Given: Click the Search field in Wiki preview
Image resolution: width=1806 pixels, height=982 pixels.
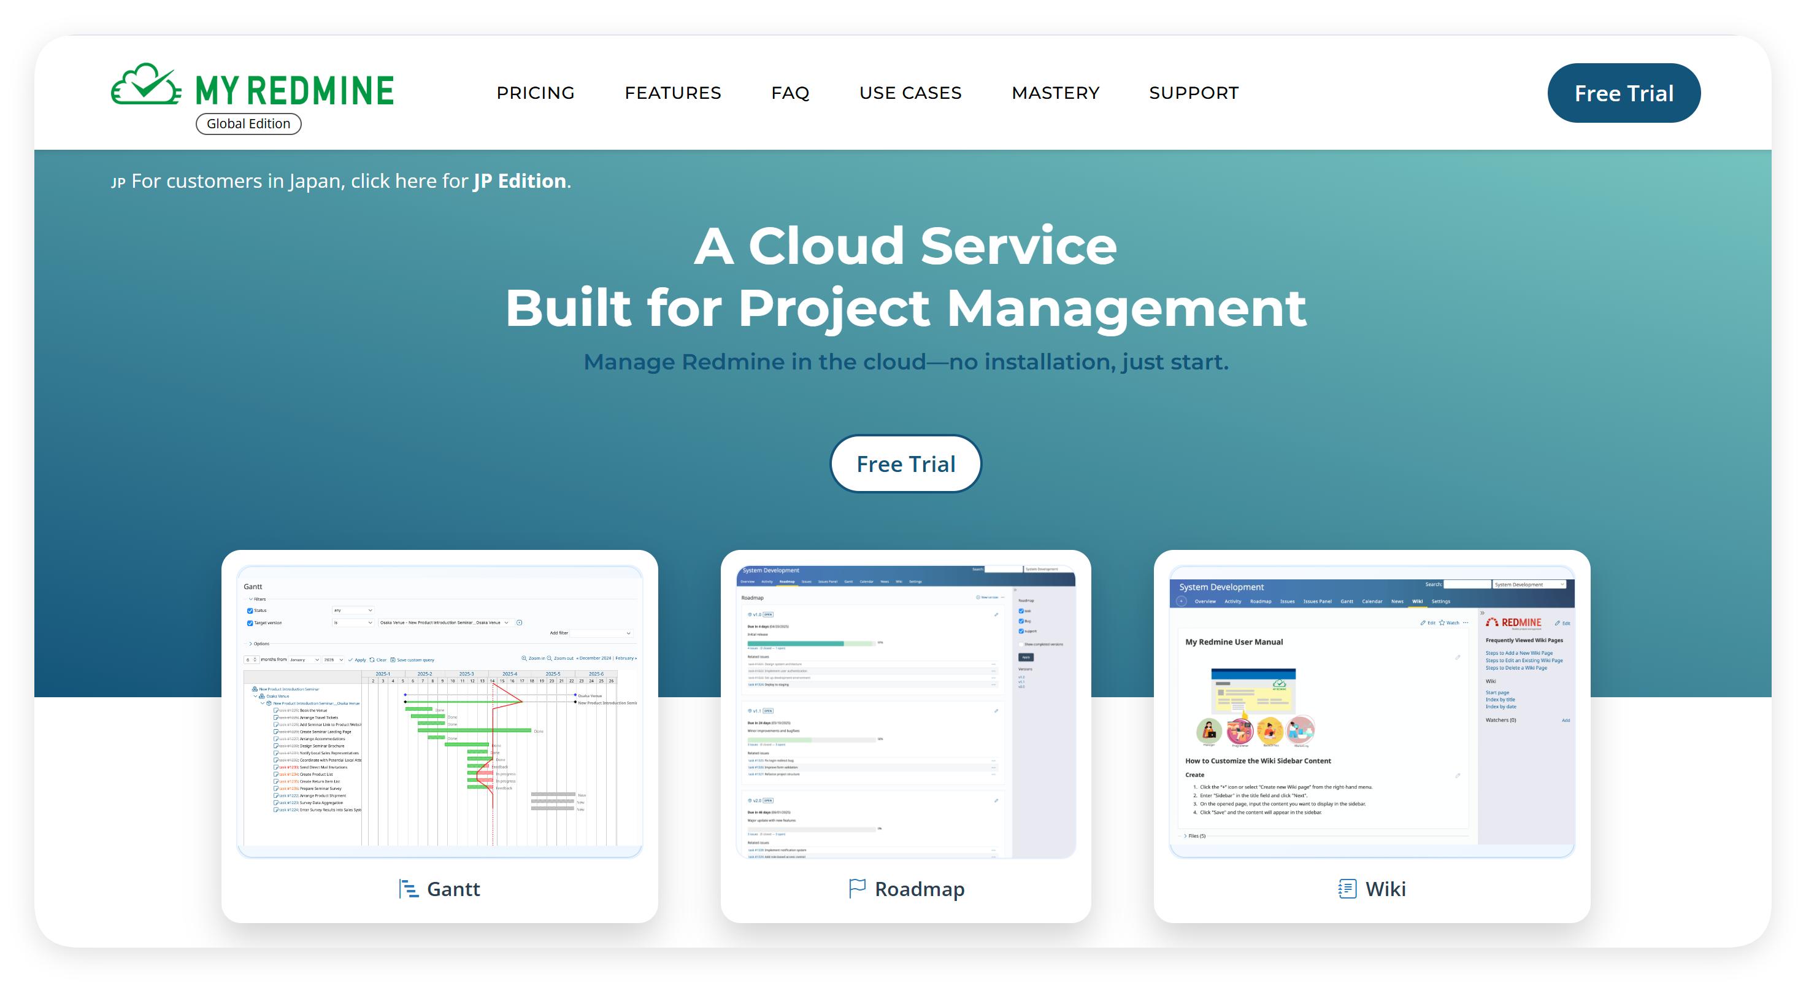Looking at the screenshot, I should (1467, 584).
